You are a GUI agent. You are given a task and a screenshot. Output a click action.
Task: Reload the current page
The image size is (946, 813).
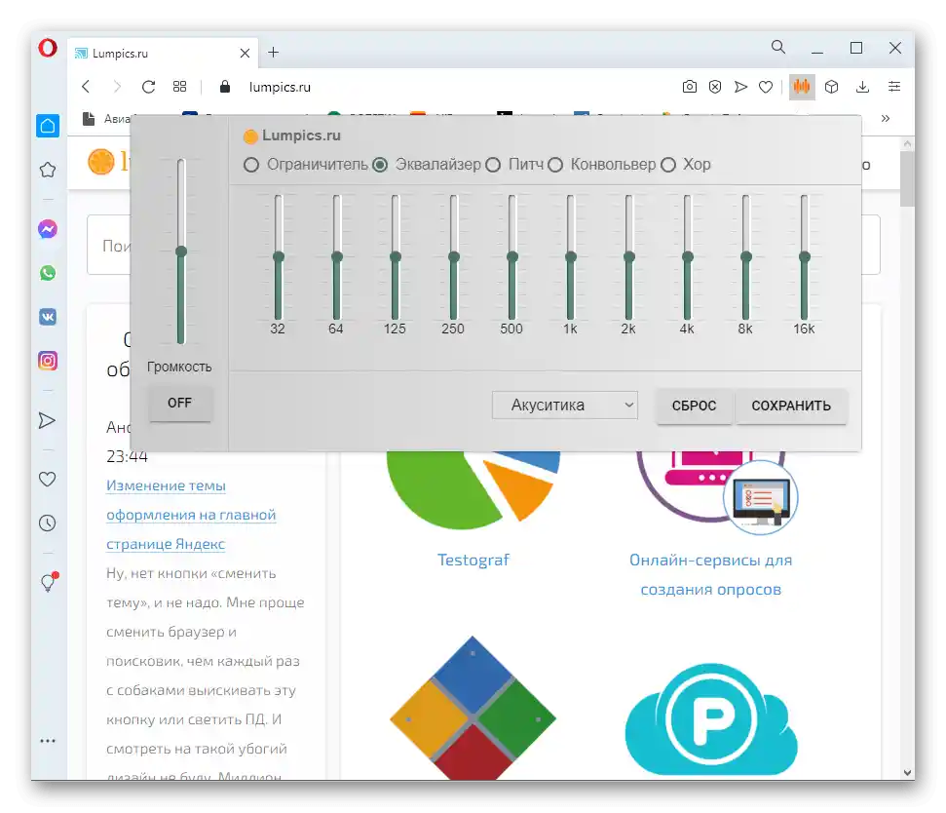(148, 87)
